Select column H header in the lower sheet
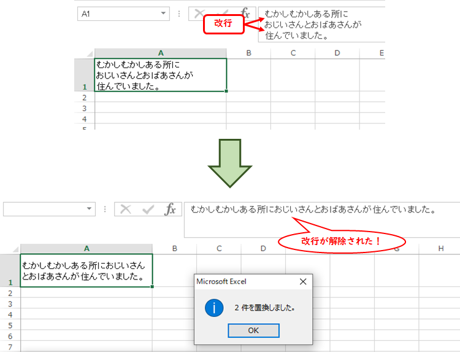This screenshot has height=352, width=460. pyautogui.click(x=440, y=248)
